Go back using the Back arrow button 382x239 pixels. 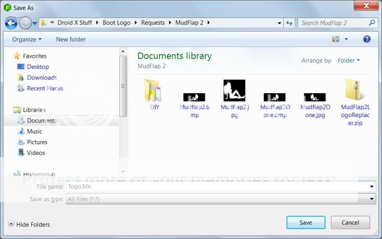click(11, 23)
